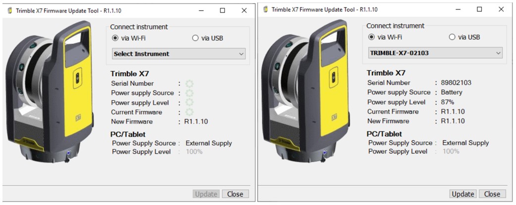Click app icon in left window title bar
The image size is (516, 205).
[10, 10]
